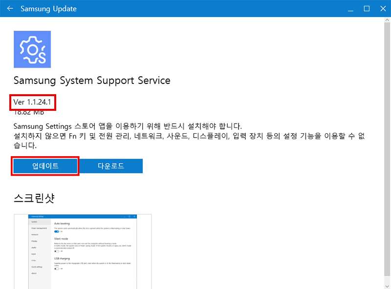391x289 pixels.
Task: Click the 업데이트 (Update) button
Action: [45, 166]
